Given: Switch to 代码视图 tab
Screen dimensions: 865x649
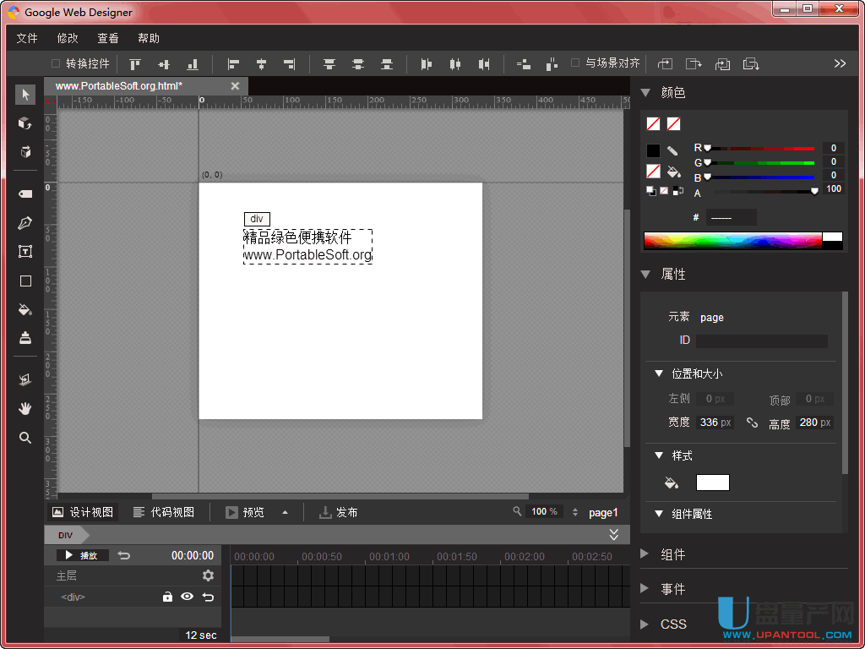Looking at the screenshot, I should click(164, 512).
